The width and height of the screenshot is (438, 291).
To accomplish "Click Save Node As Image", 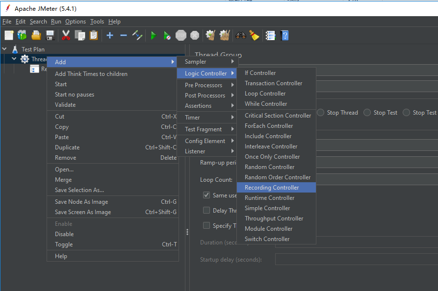I will (113, 202).
